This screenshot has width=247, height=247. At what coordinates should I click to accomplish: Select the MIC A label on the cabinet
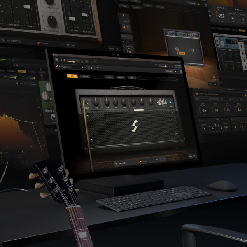coord(182,54)
